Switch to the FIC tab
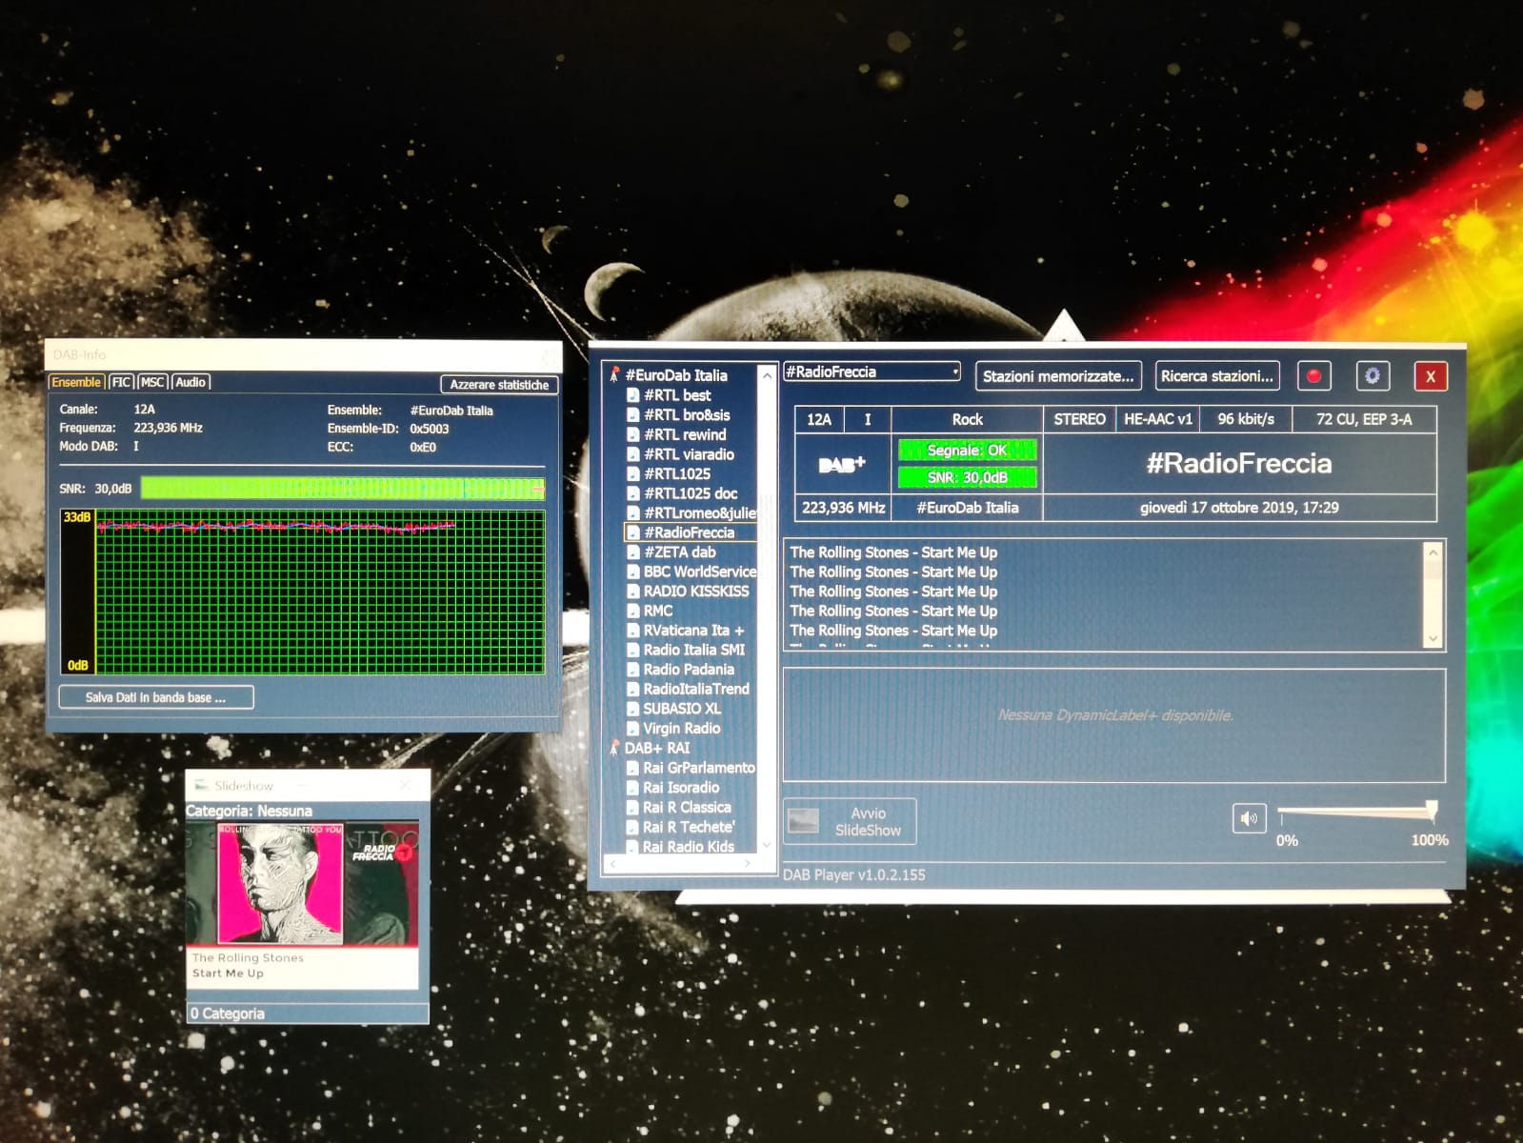 point(121,382)
